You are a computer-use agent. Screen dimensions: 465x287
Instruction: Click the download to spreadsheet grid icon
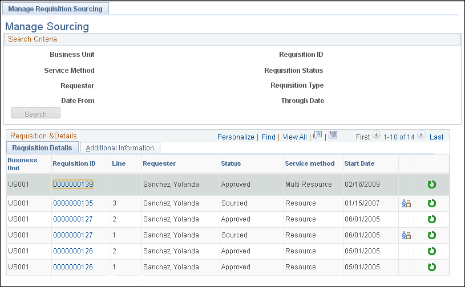pyautogui.click(x=333, y=135)
